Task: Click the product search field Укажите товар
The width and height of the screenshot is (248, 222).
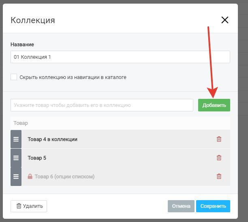Action: pos(102,105)
